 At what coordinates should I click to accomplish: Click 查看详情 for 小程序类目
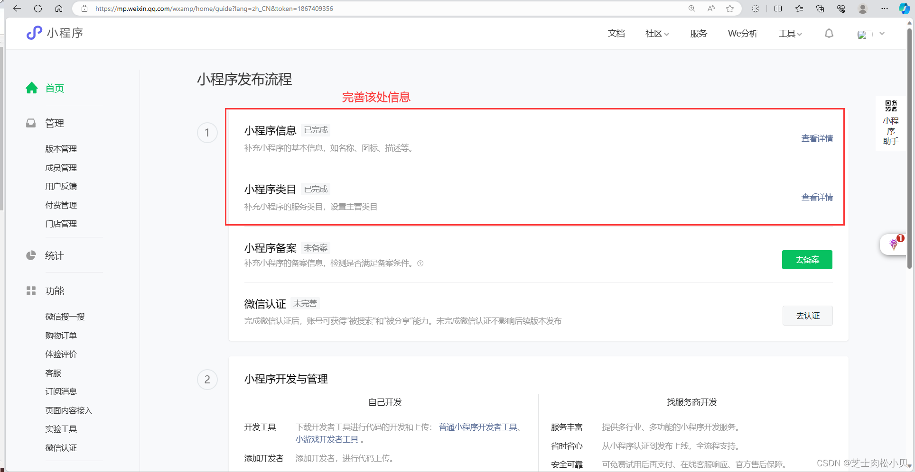pos(817,197)
